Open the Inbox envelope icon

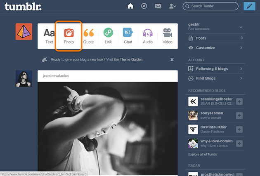(x=158, y=6)
